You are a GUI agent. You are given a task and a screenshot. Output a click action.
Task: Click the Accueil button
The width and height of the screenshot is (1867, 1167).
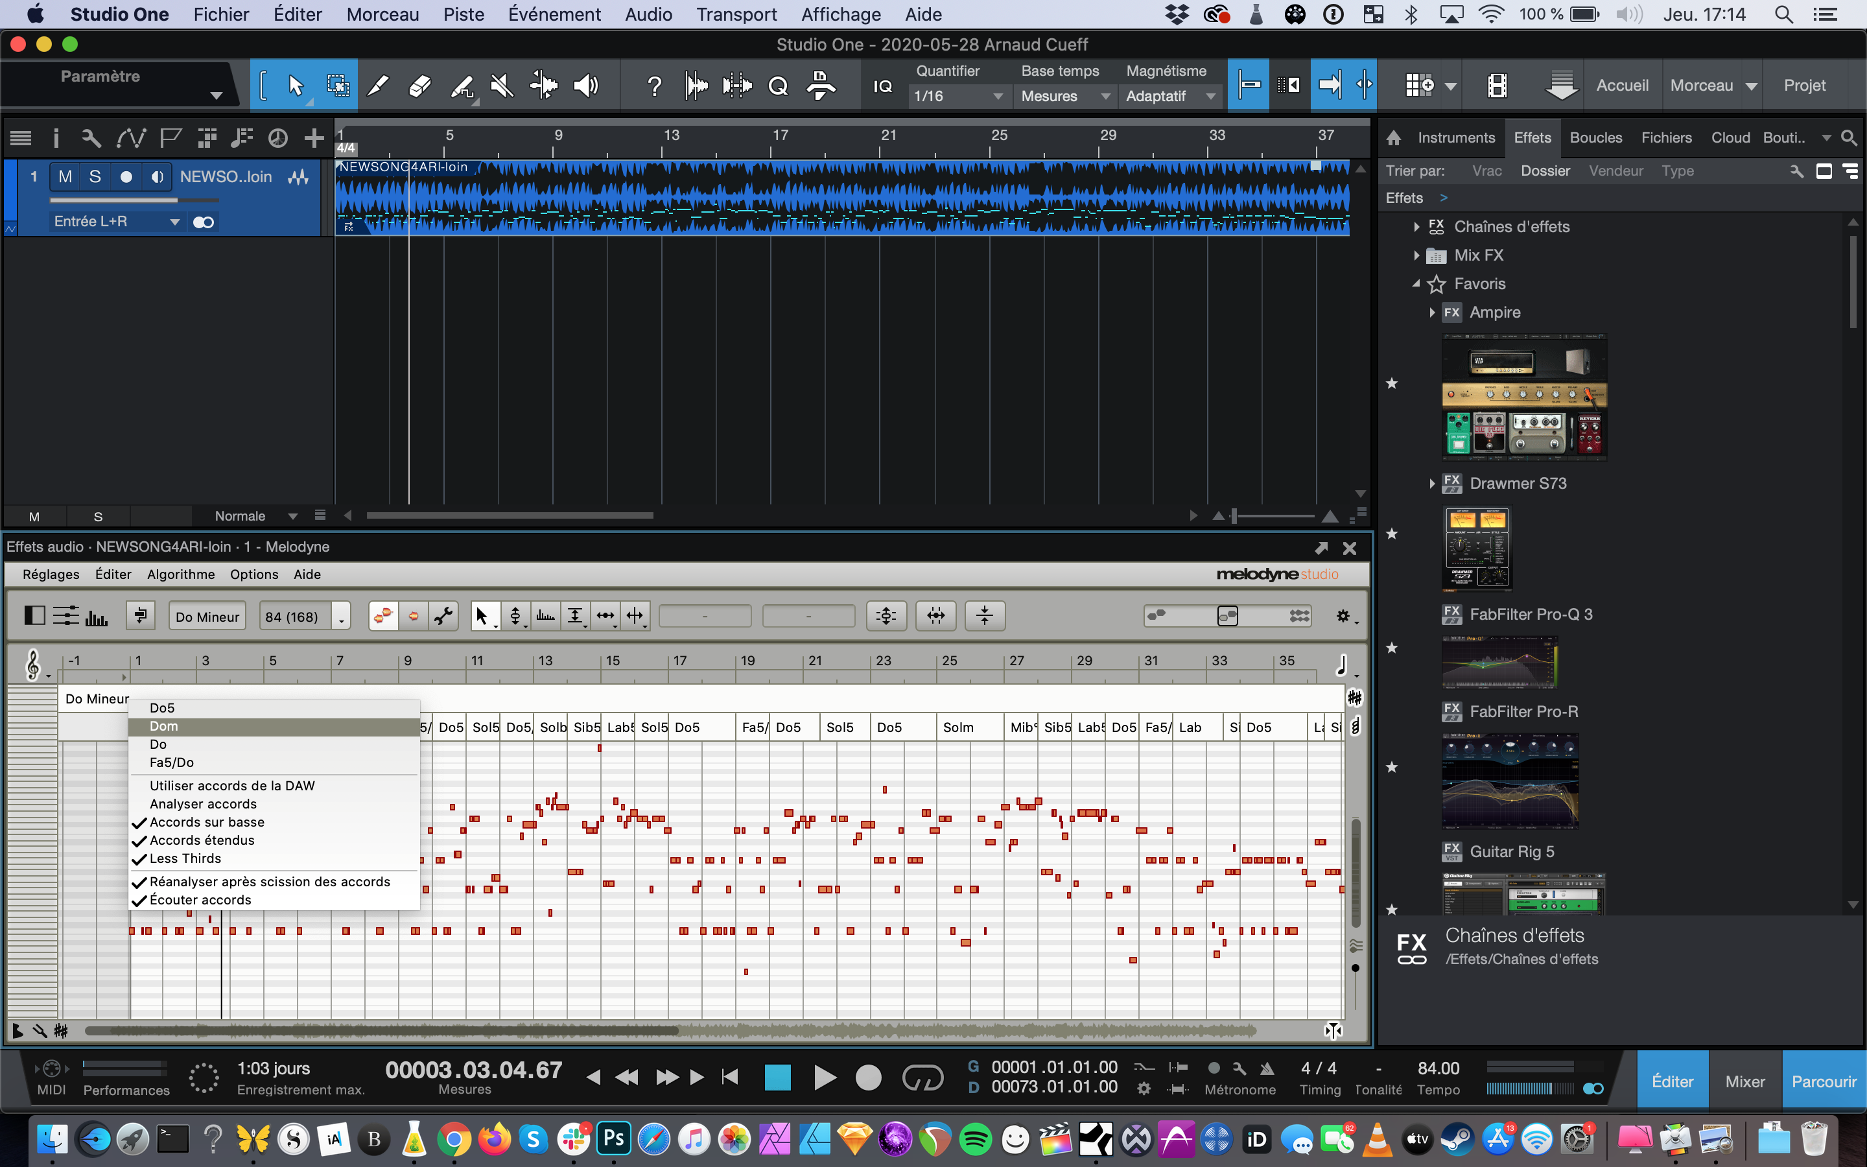coord(1622,86)
